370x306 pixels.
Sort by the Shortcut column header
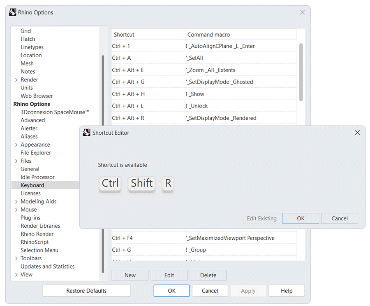148,35
